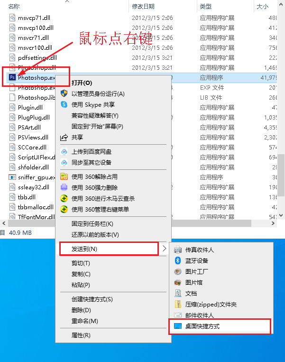285x362 pixels.
Task: Select 打开(O) in context menu
Action: pos(82,83)
